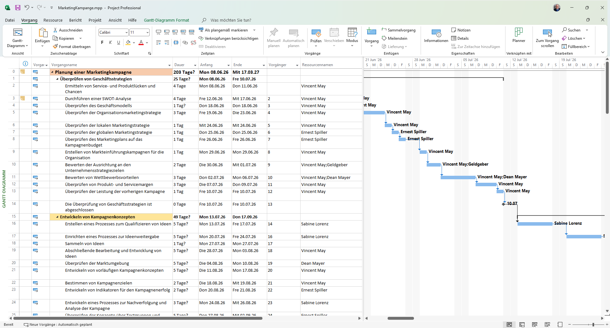Click Manuell planen pin icon
The image size is (610, 328).
tap(274, 32)
